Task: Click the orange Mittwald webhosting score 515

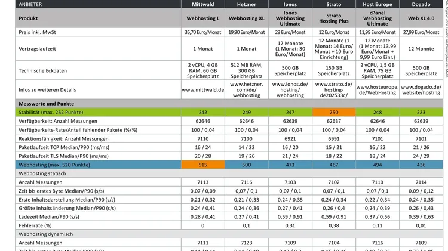Action: pyautogui.click(x=202, y=164)
